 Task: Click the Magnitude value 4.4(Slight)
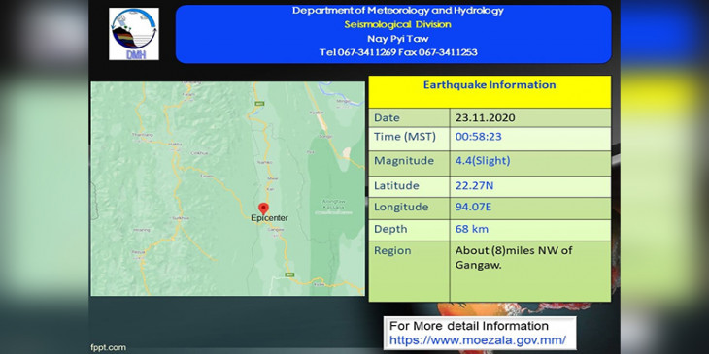point(483,161)
